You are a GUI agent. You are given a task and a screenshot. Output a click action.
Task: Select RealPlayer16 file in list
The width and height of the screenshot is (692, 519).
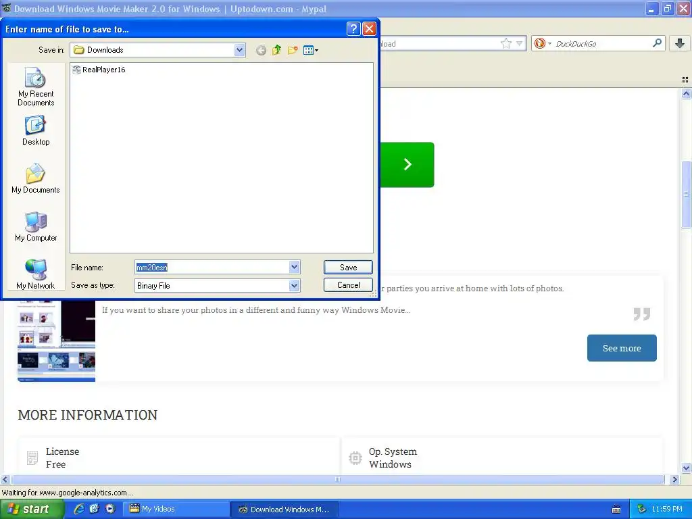click(x=99, y=70)
